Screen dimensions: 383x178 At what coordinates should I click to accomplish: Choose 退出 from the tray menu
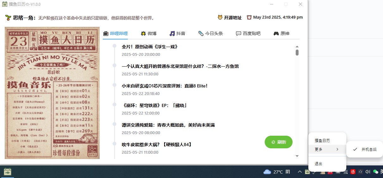pyautogui.click(x=318, y=164)
